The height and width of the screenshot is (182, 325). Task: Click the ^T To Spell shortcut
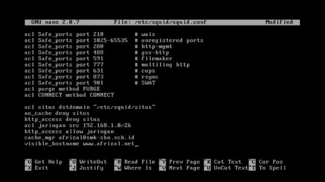(268, 168)
